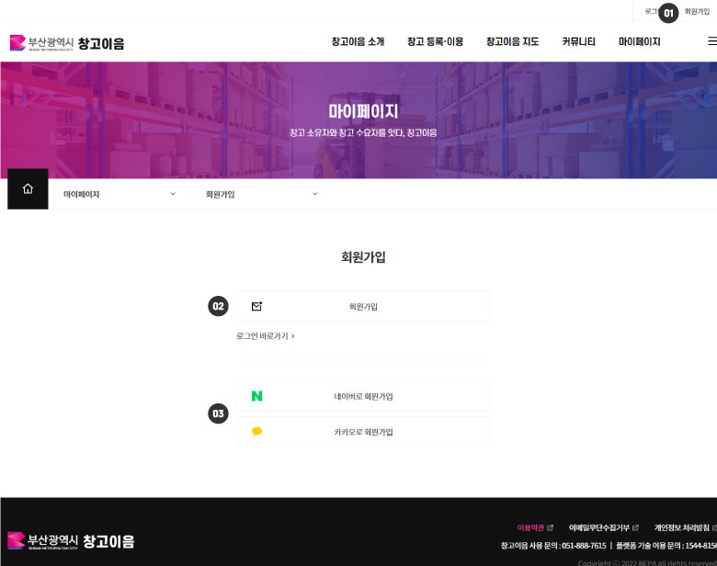
Task: Click the footer 창고이음 logo
Action: (x=71, y=541)
